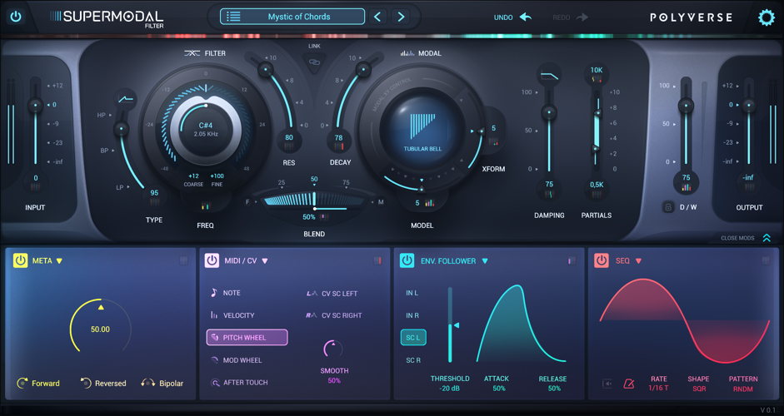Click the Model modulation bars icon
Viewport: 784px width, 416px height.
click(x=430, y=203)
